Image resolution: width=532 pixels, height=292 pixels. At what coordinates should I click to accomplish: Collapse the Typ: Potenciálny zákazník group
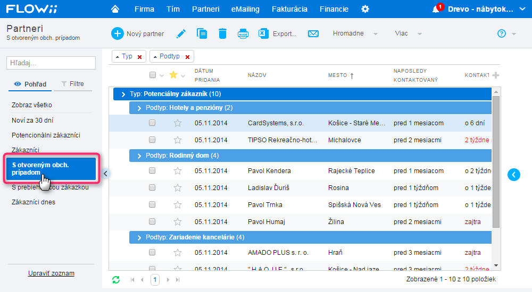click(x=123, y=94)
